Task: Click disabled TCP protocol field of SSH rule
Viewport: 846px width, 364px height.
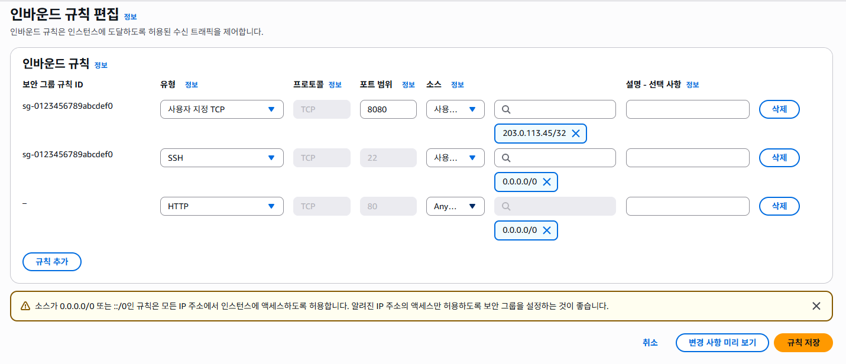Action: tap(321, 158)
